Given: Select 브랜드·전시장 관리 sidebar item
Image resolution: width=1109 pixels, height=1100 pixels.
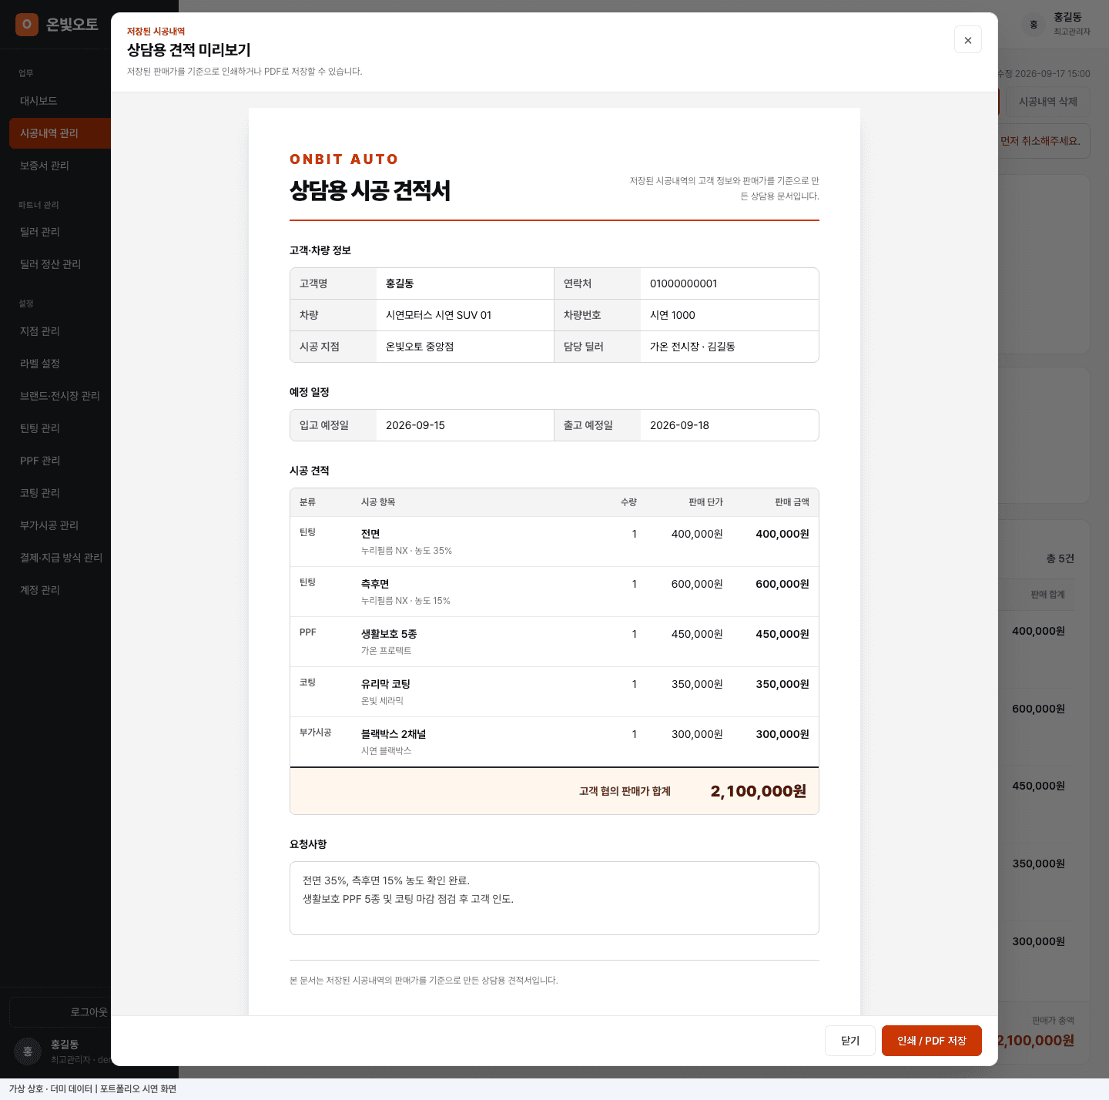Looking at the screenshot, I should coord(60,396).
